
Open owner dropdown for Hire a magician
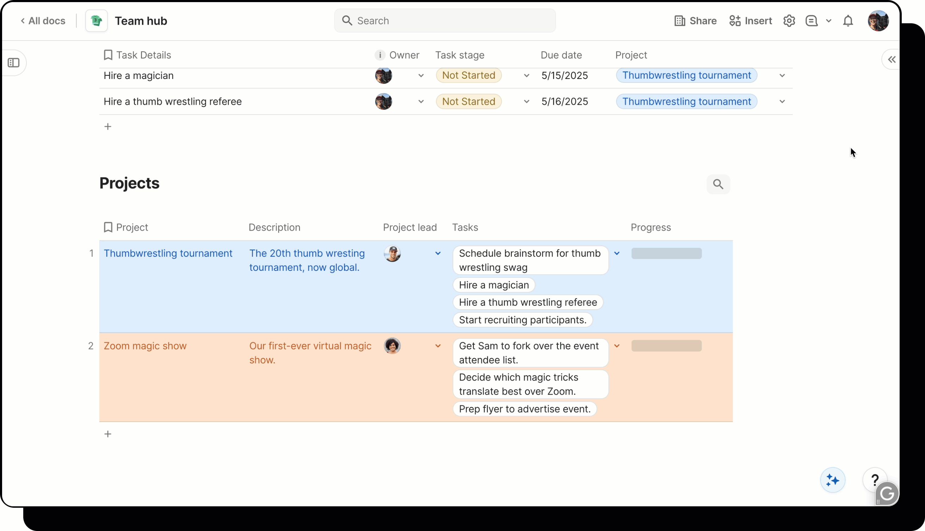[421, 75]
